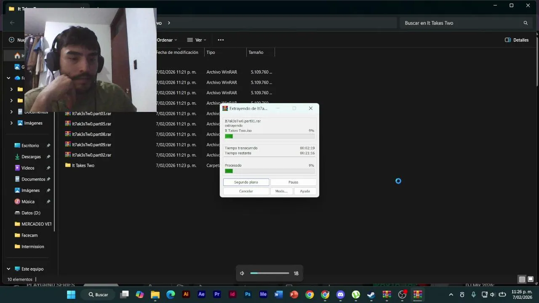Click the Buscar en It Takes Two field
539x303 pixels.
[x=467, y=23]
